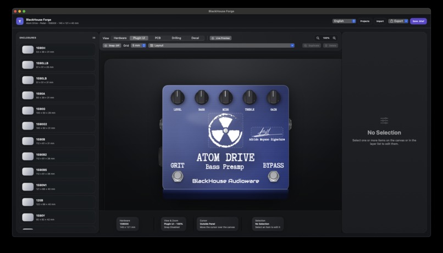Image resolution: width=443 pixels, height=253 pixels.
Task: Choose the 1590A enclosure from the list
Action: (x=57, y=95)
